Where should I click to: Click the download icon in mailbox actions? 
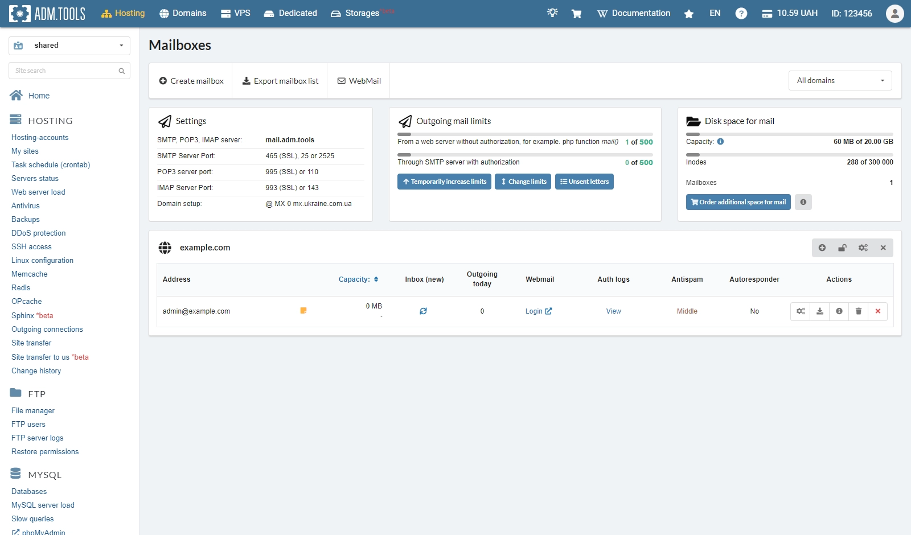click(x=820, y=311)
